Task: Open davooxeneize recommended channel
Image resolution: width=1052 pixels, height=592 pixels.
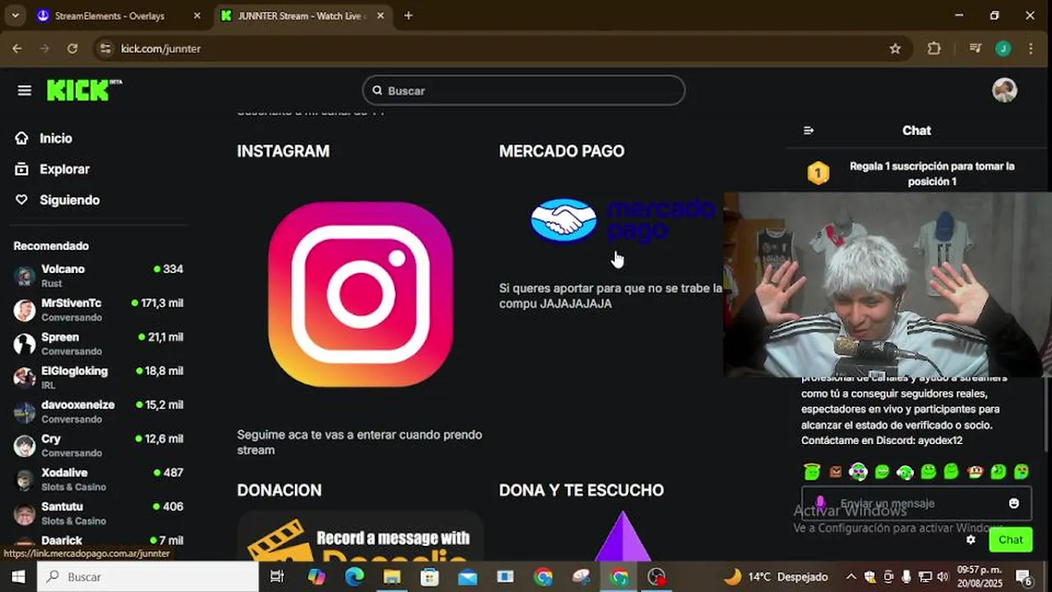Action: tap(99, 411)
